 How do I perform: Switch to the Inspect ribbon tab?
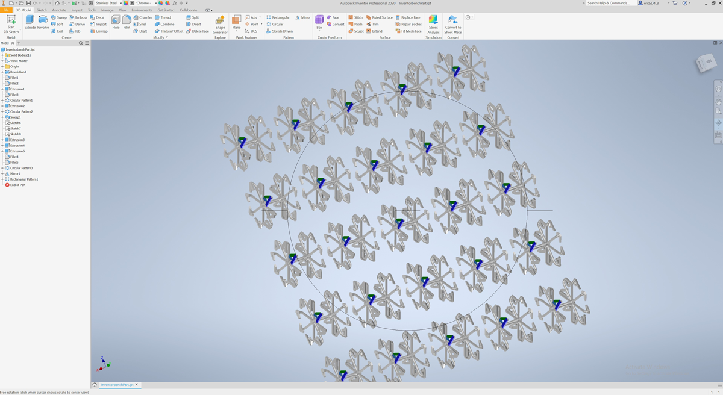coord(77,10)
